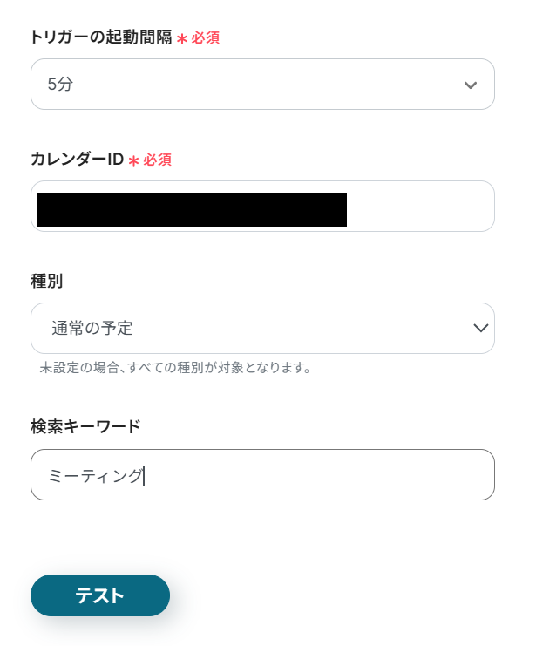Open the トリガーの起動間隔 dropdown
The height and width of the screenshot is (646, 536).
click(x=261, y=85)
